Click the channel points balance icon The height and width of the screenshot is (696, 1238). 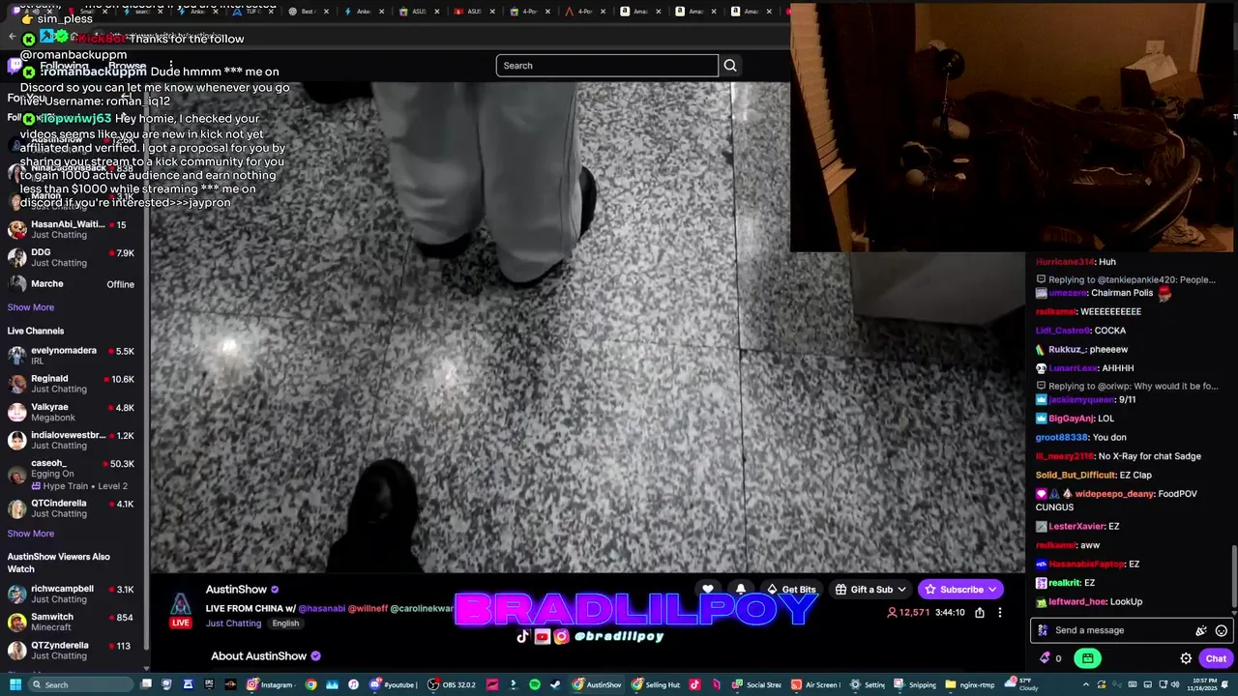[1045, 658]
